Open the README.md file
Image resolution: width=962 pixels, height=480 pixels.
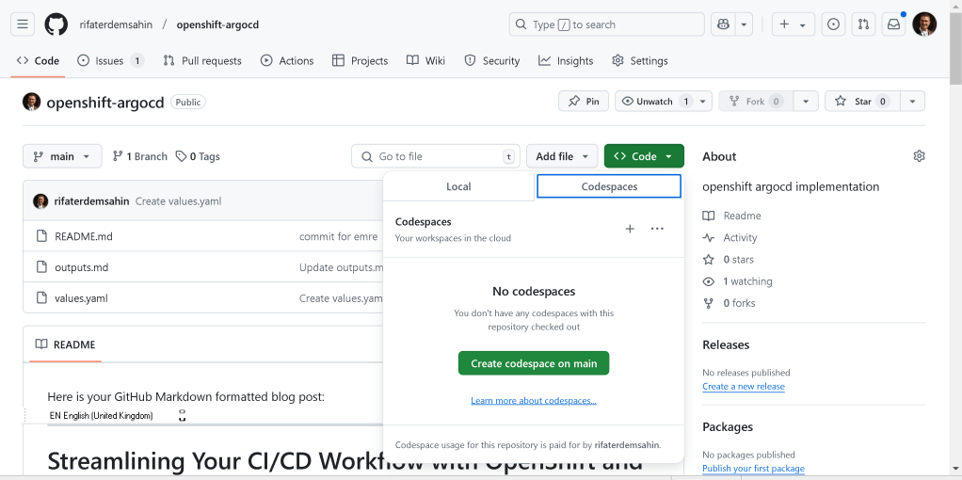click(84, 236)
